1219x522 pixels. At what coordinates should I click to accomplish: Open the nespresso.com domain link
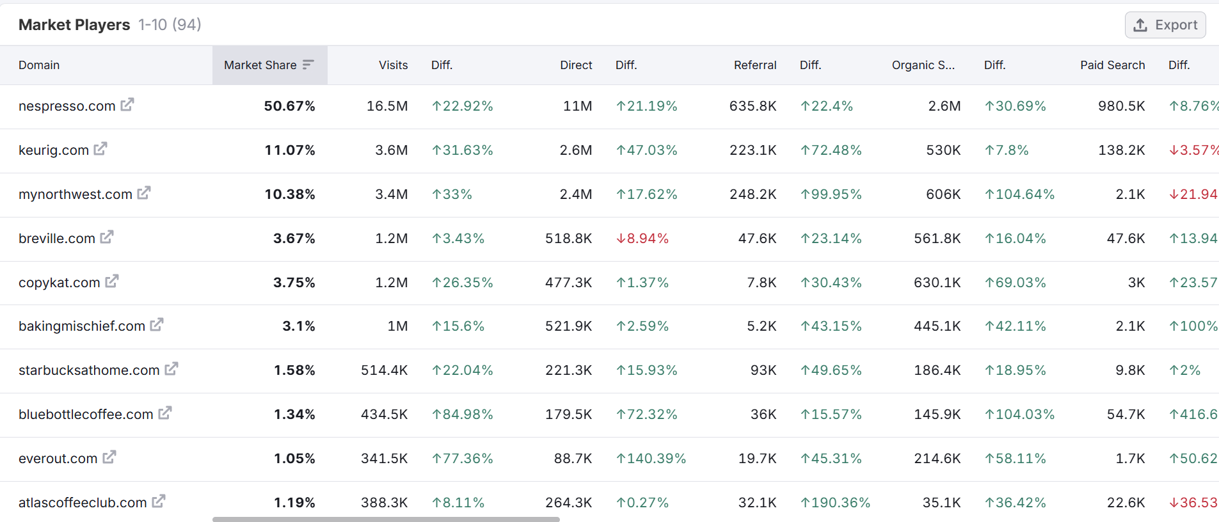tap(67, 106)
